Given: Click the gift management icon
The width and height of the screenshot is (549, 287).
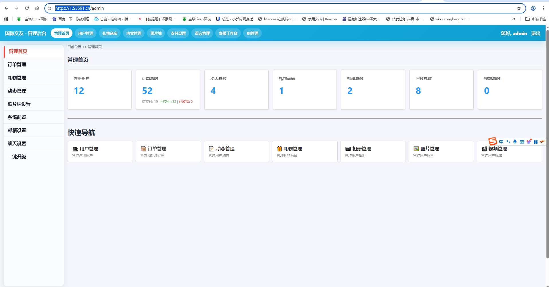Looking at the screenshot, I should (x=280, y=149).
